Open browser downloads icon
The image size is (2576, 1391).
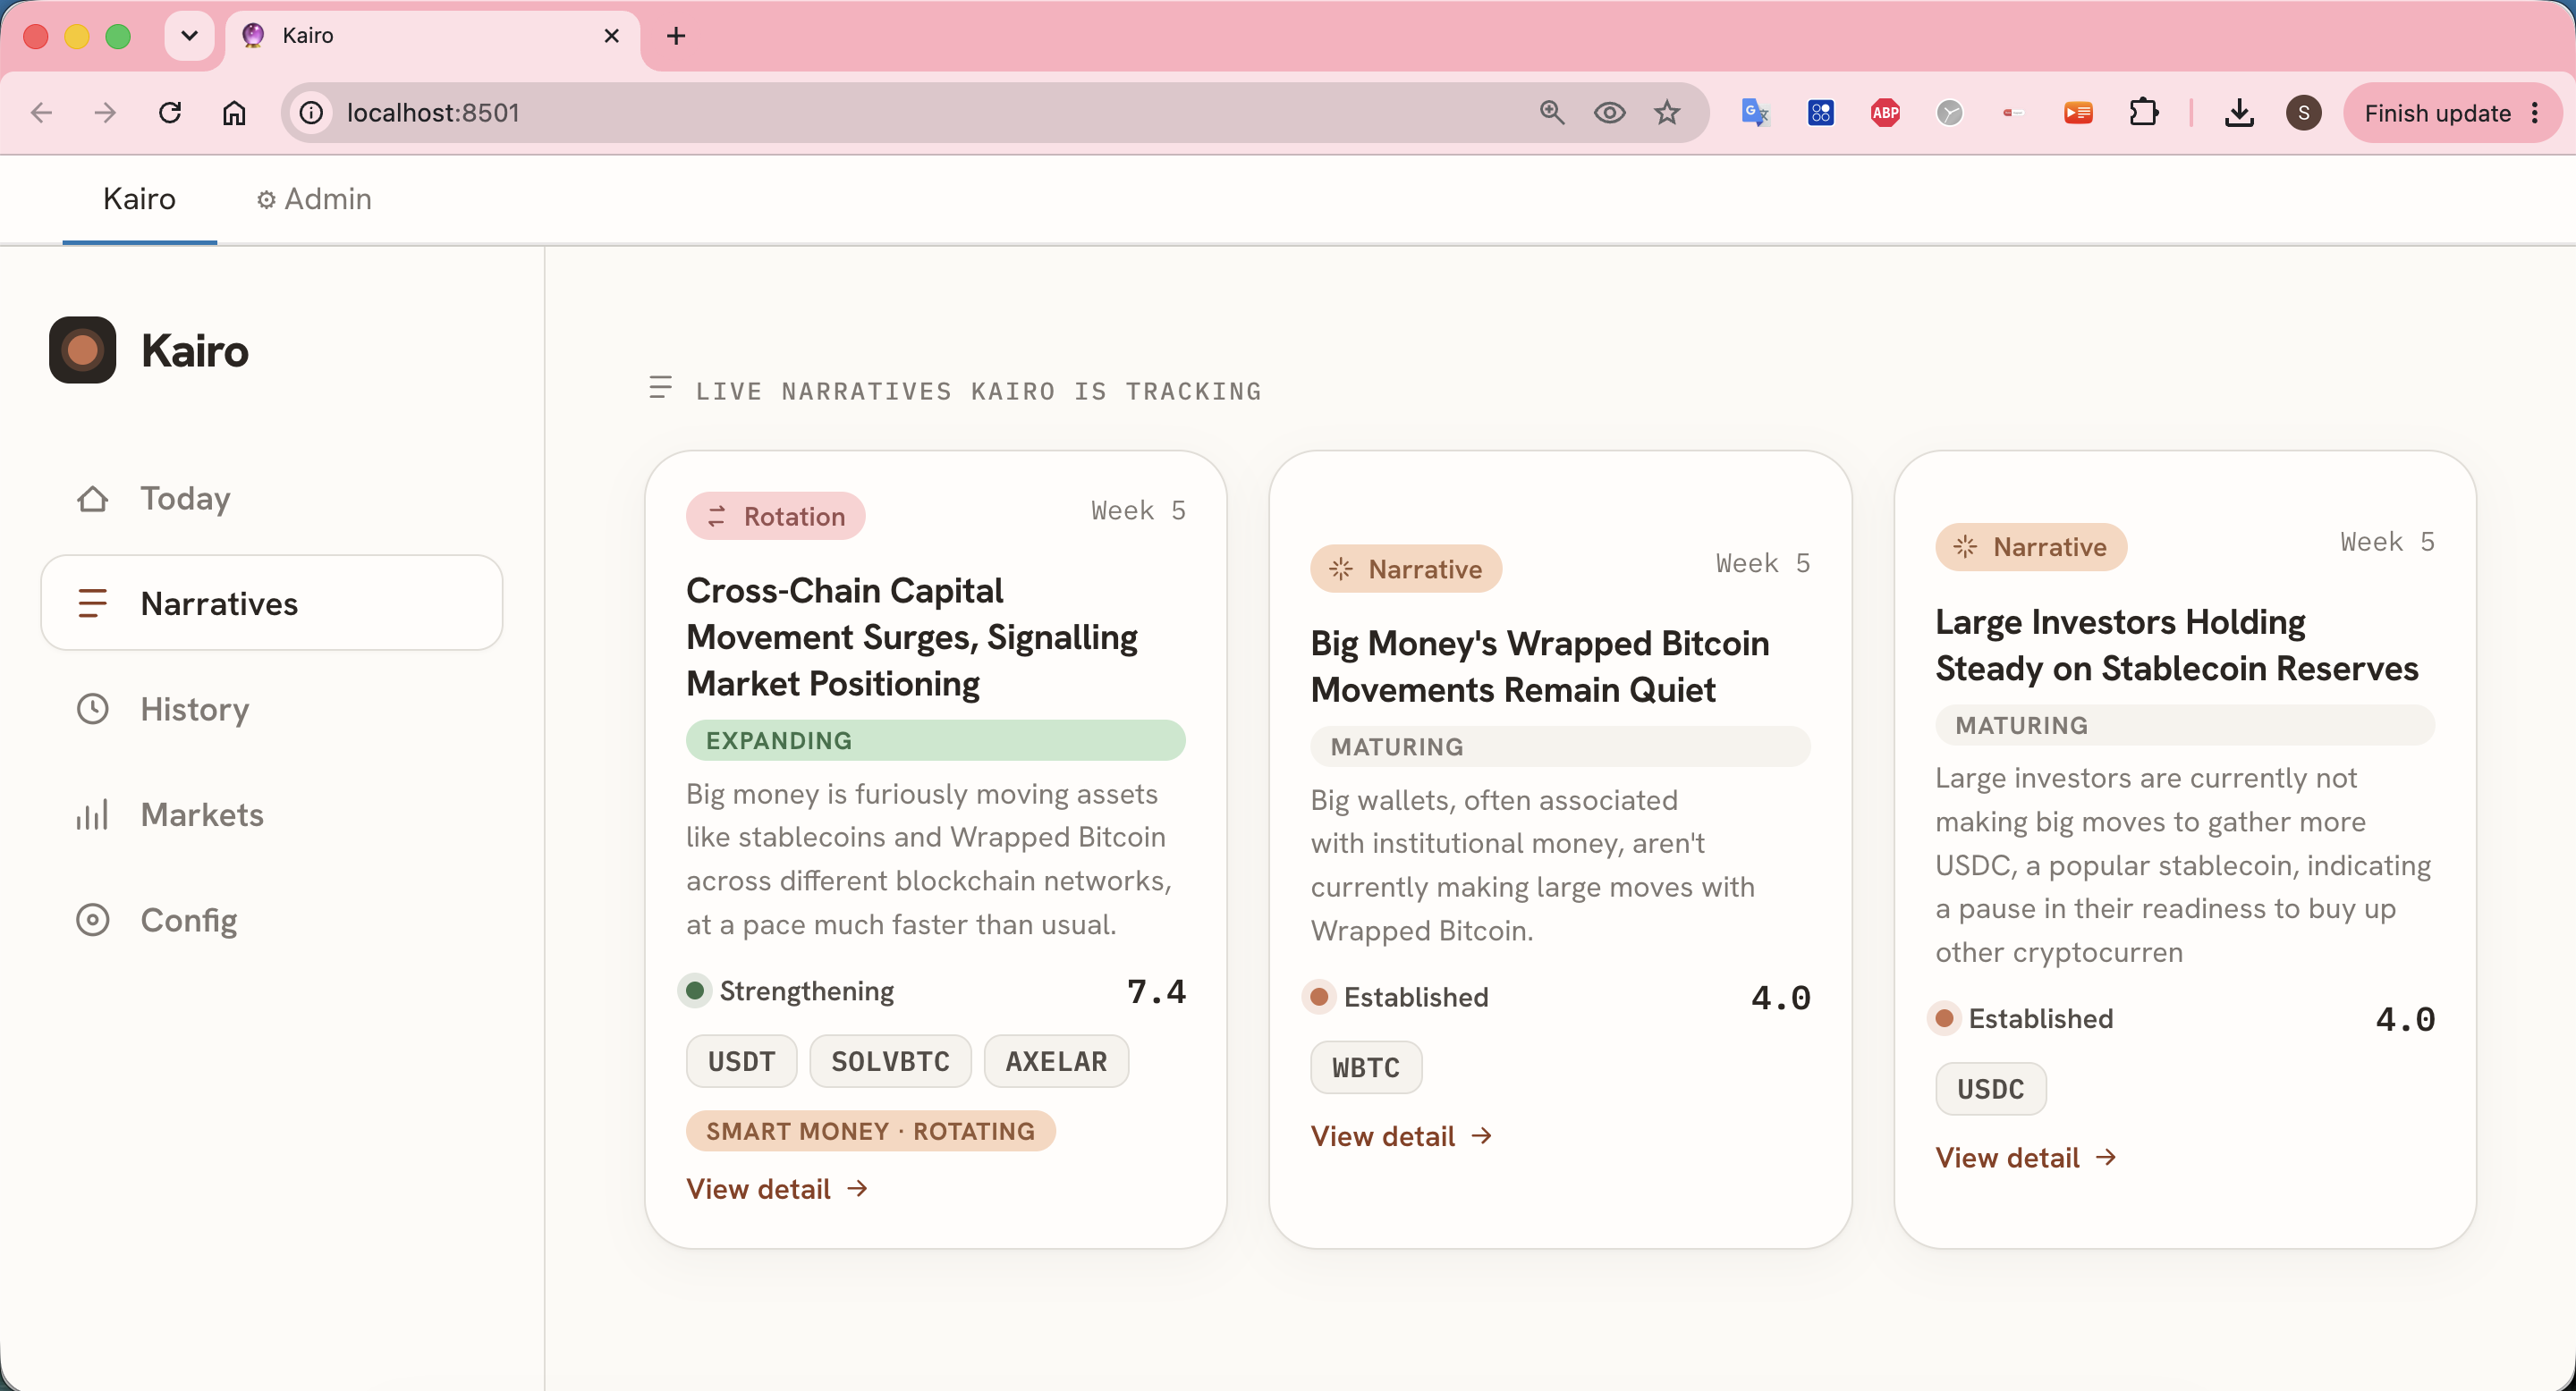(x=2239, y=112)
